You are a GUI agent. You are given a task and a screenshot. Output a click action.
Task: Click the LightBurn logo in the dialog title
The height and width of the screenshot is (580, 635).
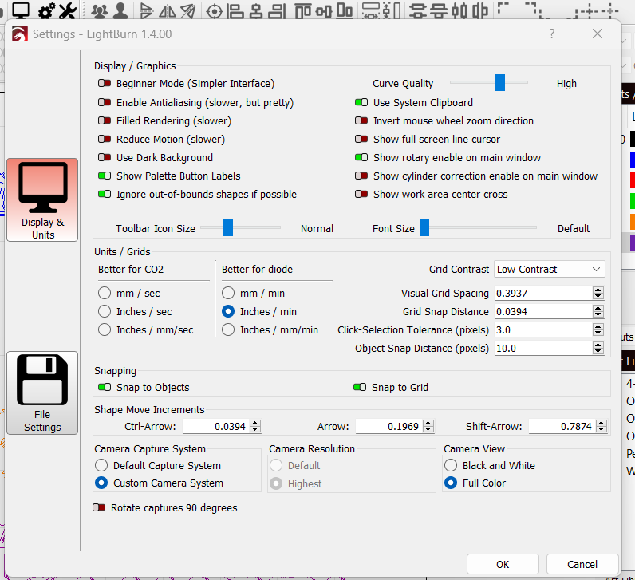point(20,34)
